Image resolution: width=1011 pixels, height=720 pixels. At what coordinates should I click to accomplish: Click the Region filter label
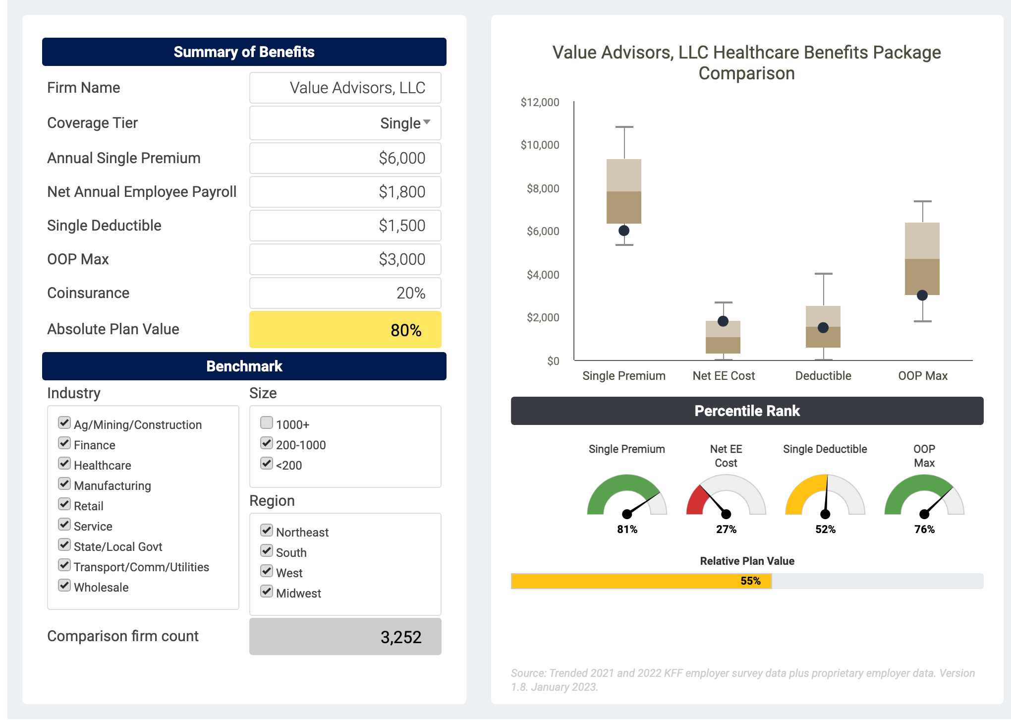click(x=272, y=501)
